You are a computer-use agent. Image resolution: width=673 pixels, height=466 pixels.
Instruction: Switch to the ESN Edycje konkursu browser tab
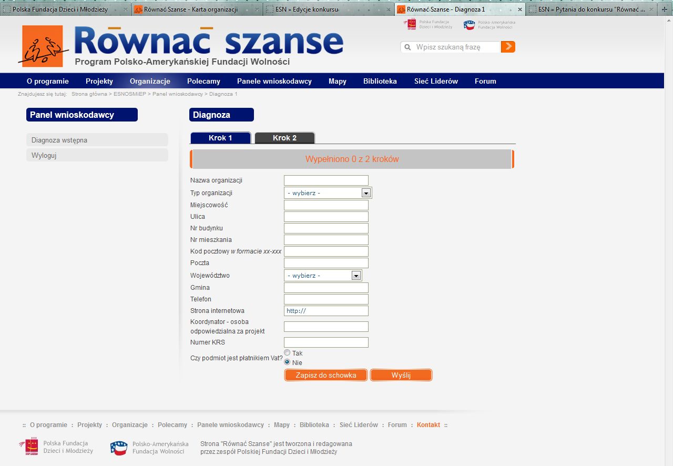pyautogui.click(x=329, y=9)
